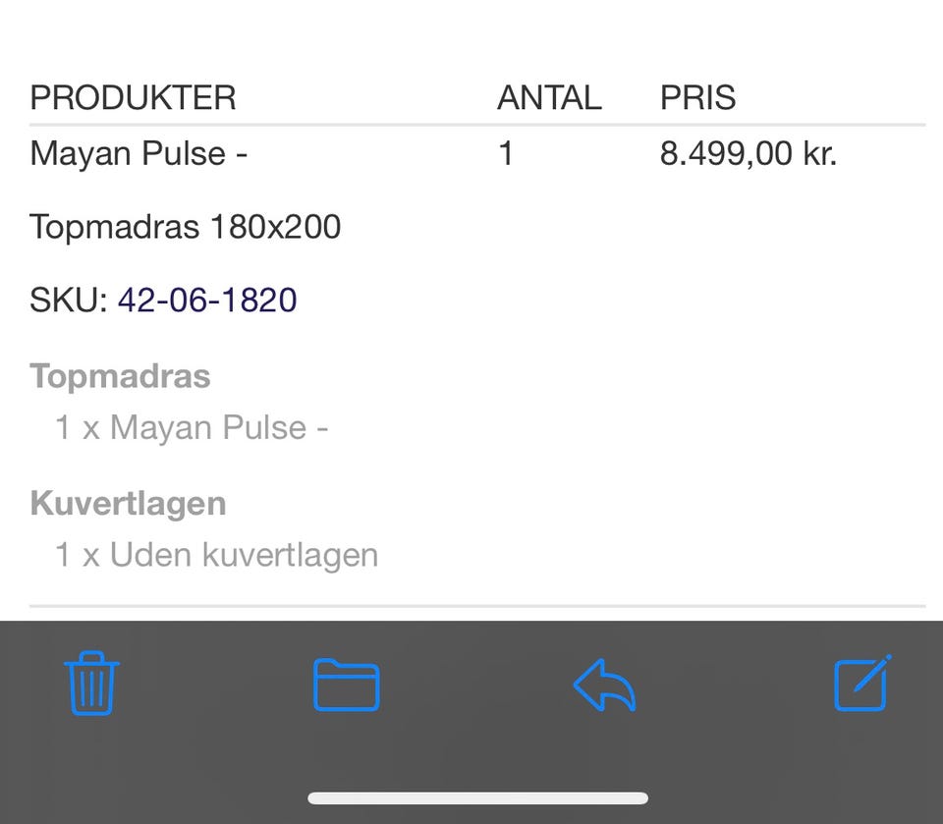Tap the divider line below Uden kuvertlagen
Image resolution: width=943 pixels, height=824 pixels.
[477, 606]
